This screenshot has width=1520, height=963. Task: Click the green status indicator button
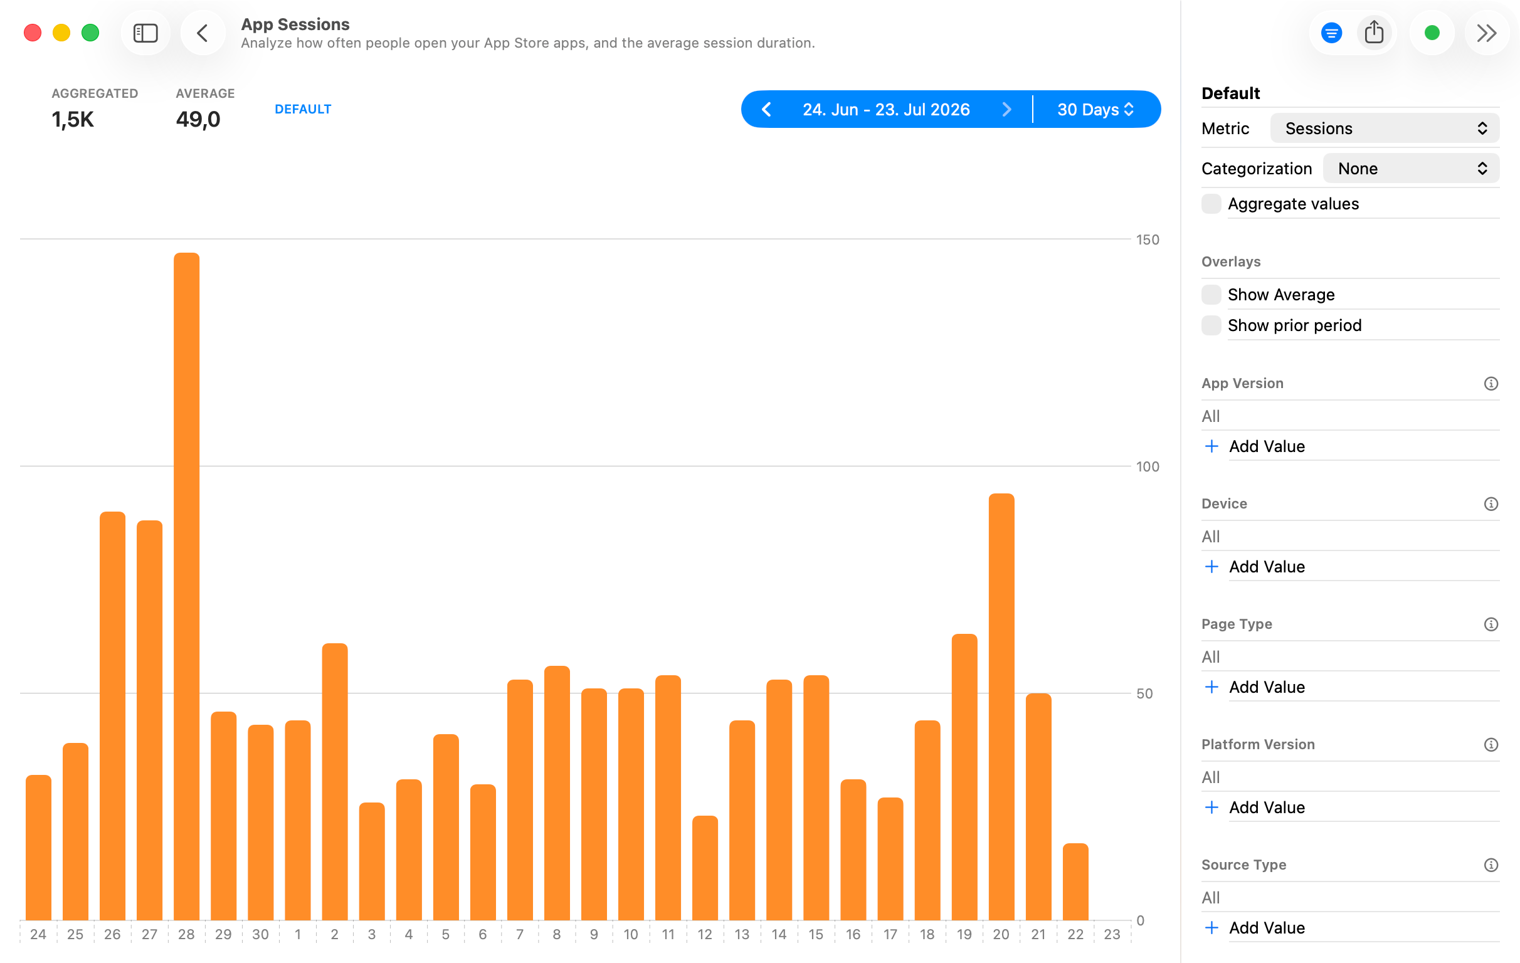(x=1432, y=33)
